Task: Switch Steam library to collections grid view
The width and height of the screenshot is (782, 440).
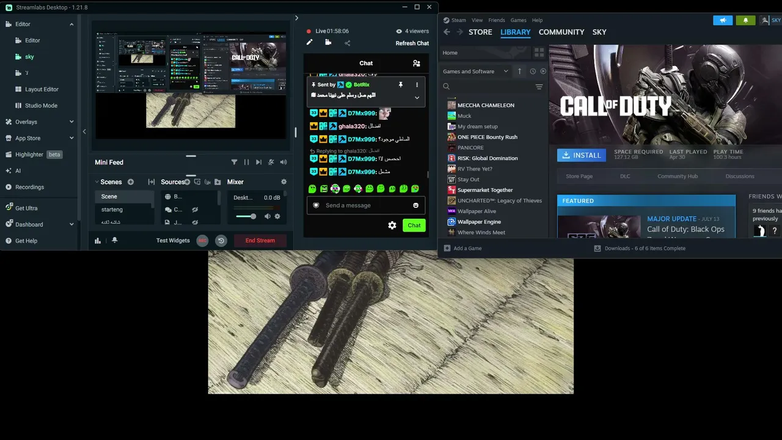Action: click(x=539, y=53)
